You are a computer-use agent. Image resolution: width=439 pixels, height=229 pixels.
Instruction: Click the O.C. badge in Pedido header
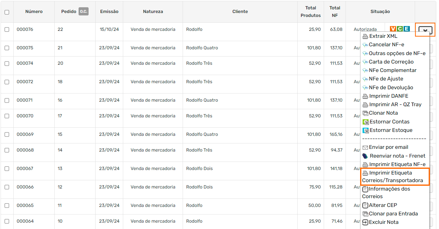[83, 11]
